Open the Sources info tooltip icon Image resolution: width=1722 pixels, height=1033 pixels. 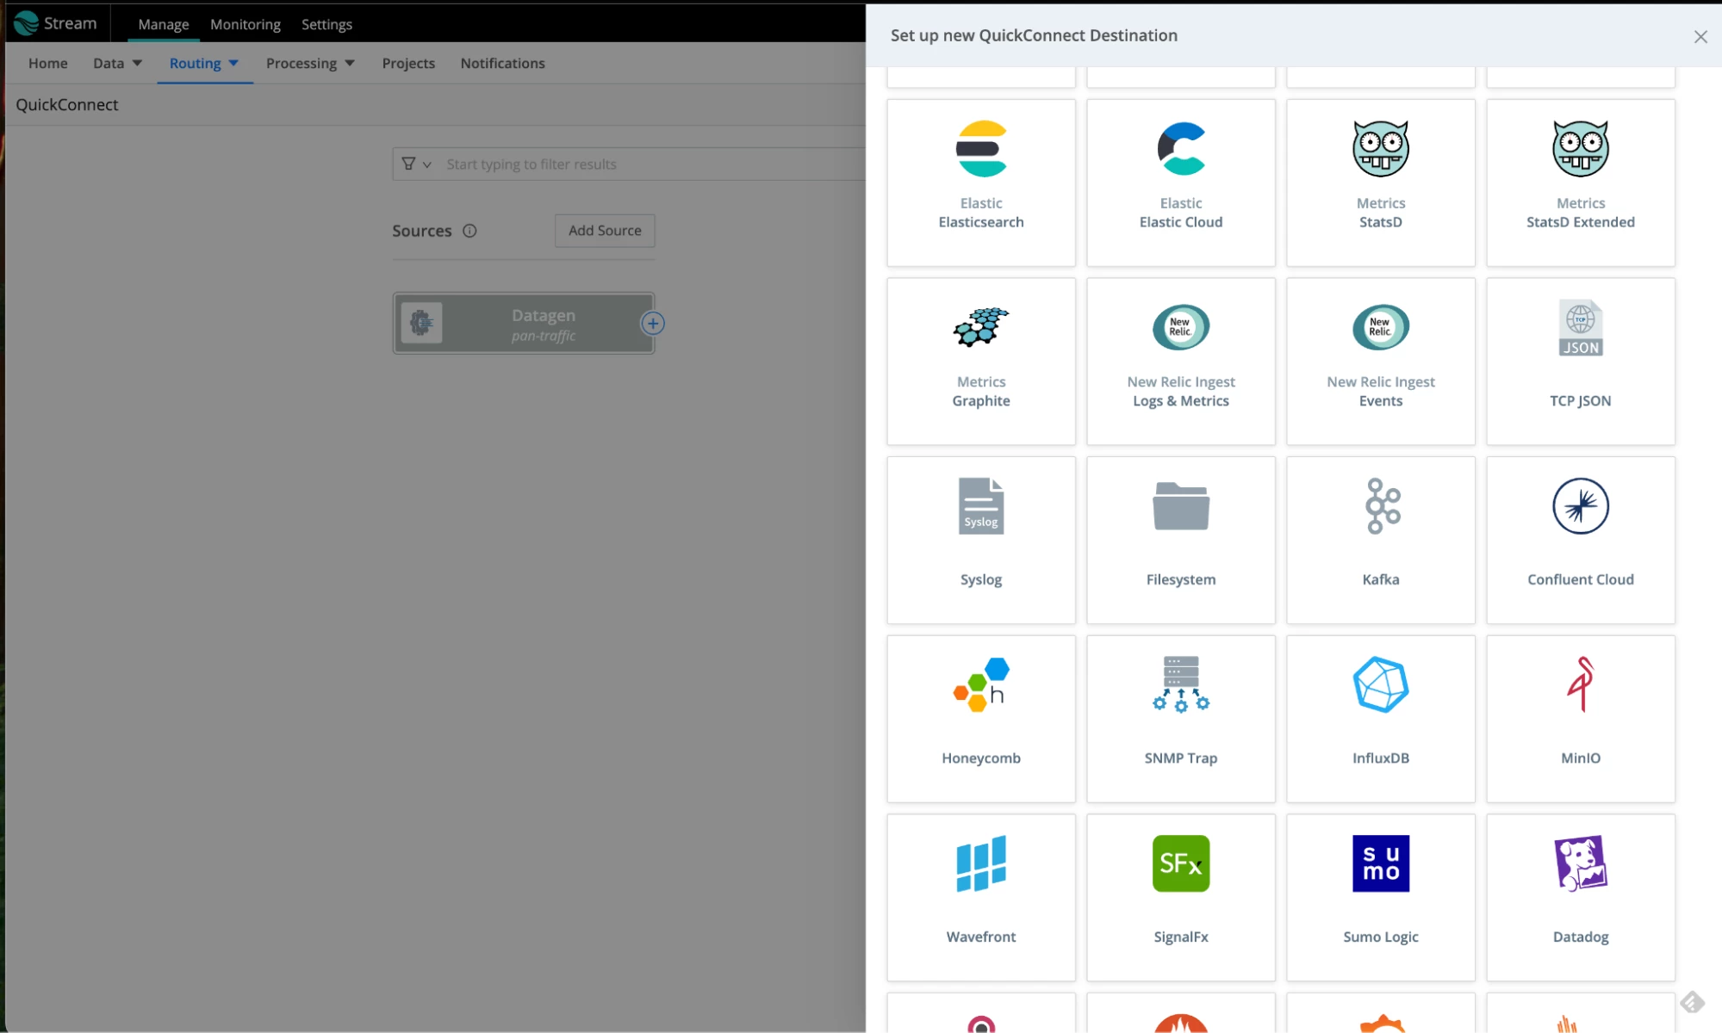[469, 231]
